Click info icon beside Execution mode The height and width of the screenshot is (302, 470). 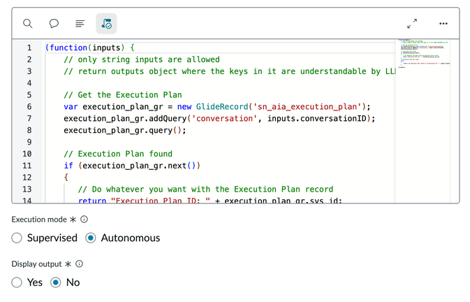tap(85, 220)
